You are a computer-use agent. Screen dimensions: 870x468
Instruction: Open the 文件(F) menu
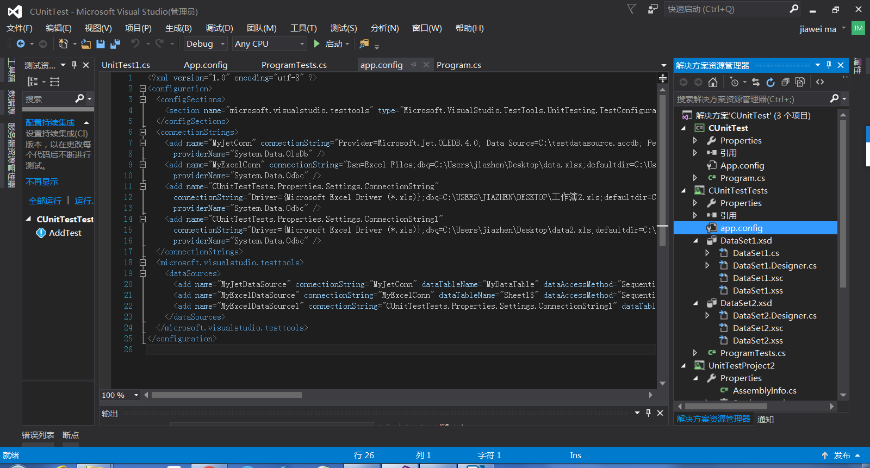point(20,28)
